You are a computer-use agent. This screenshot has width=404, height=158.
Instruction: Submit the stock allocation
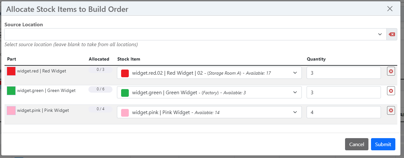click(383, 144)
